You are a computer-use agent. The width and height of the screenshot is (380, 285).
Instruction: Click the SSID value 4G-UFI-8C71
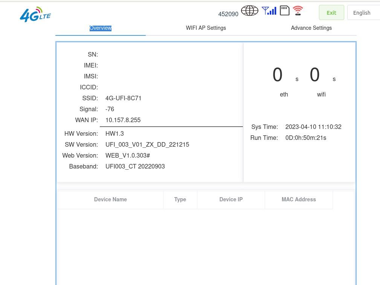(124, 98)
